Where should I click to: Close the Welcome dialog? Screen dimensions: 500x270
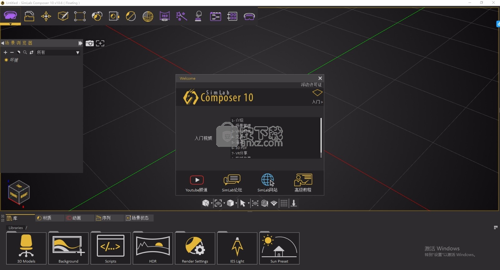[x=320, y=78]
